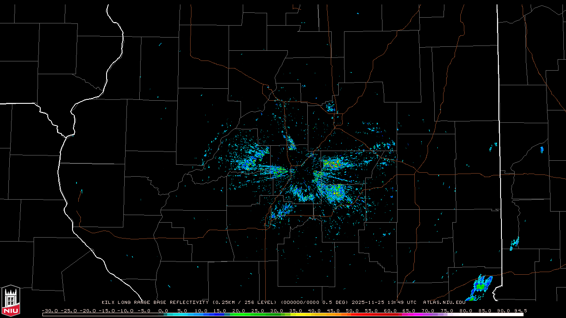Click the 0.0 label on the reflectivity scale
The height and width of the screenshot is (318, 566).
163,310
